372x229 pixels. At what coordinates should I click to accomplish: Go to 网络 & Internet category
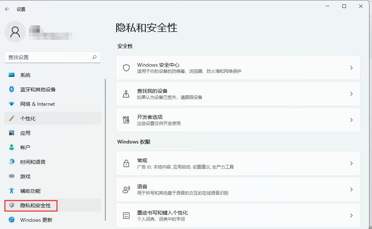point(53,104)
